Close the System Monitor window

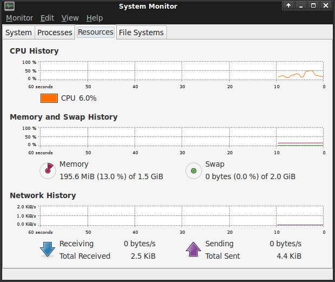pos(326,6)
